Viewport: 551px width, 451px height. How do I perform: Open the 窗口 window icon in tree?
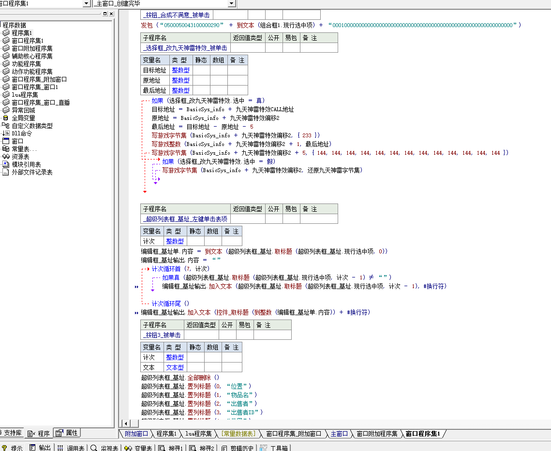coord(6,141)
